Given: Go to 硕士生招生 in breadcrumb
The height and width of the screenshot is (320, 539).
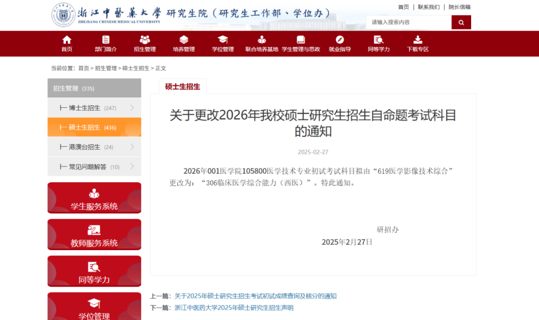Looking at the screenshot, I should coord(136,68).
